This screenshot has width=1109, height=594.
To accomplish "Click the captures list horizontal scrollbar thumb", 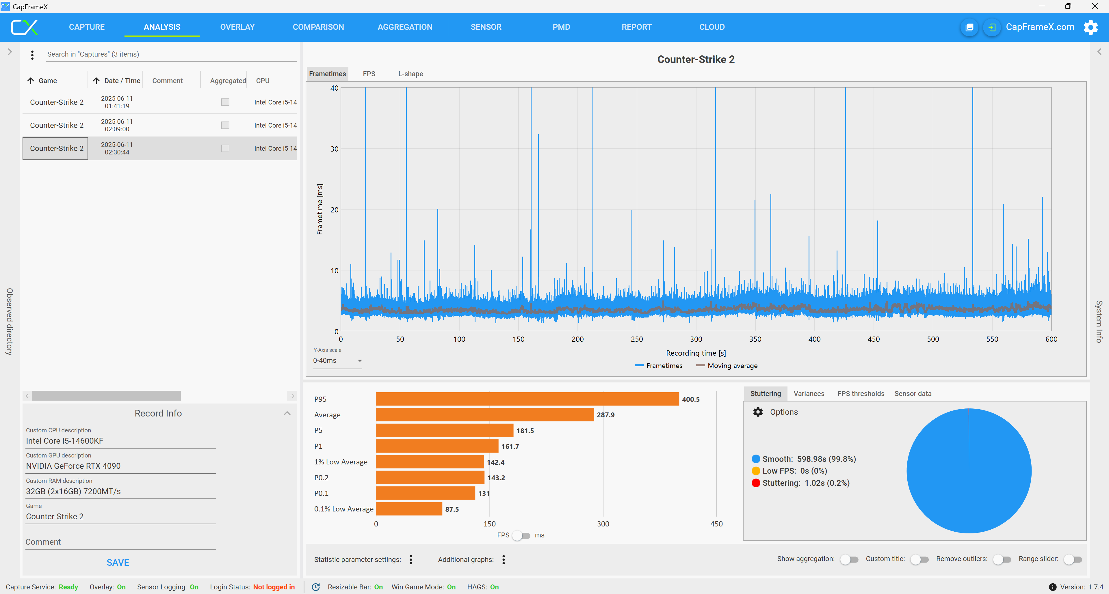I will click(106, 395).
